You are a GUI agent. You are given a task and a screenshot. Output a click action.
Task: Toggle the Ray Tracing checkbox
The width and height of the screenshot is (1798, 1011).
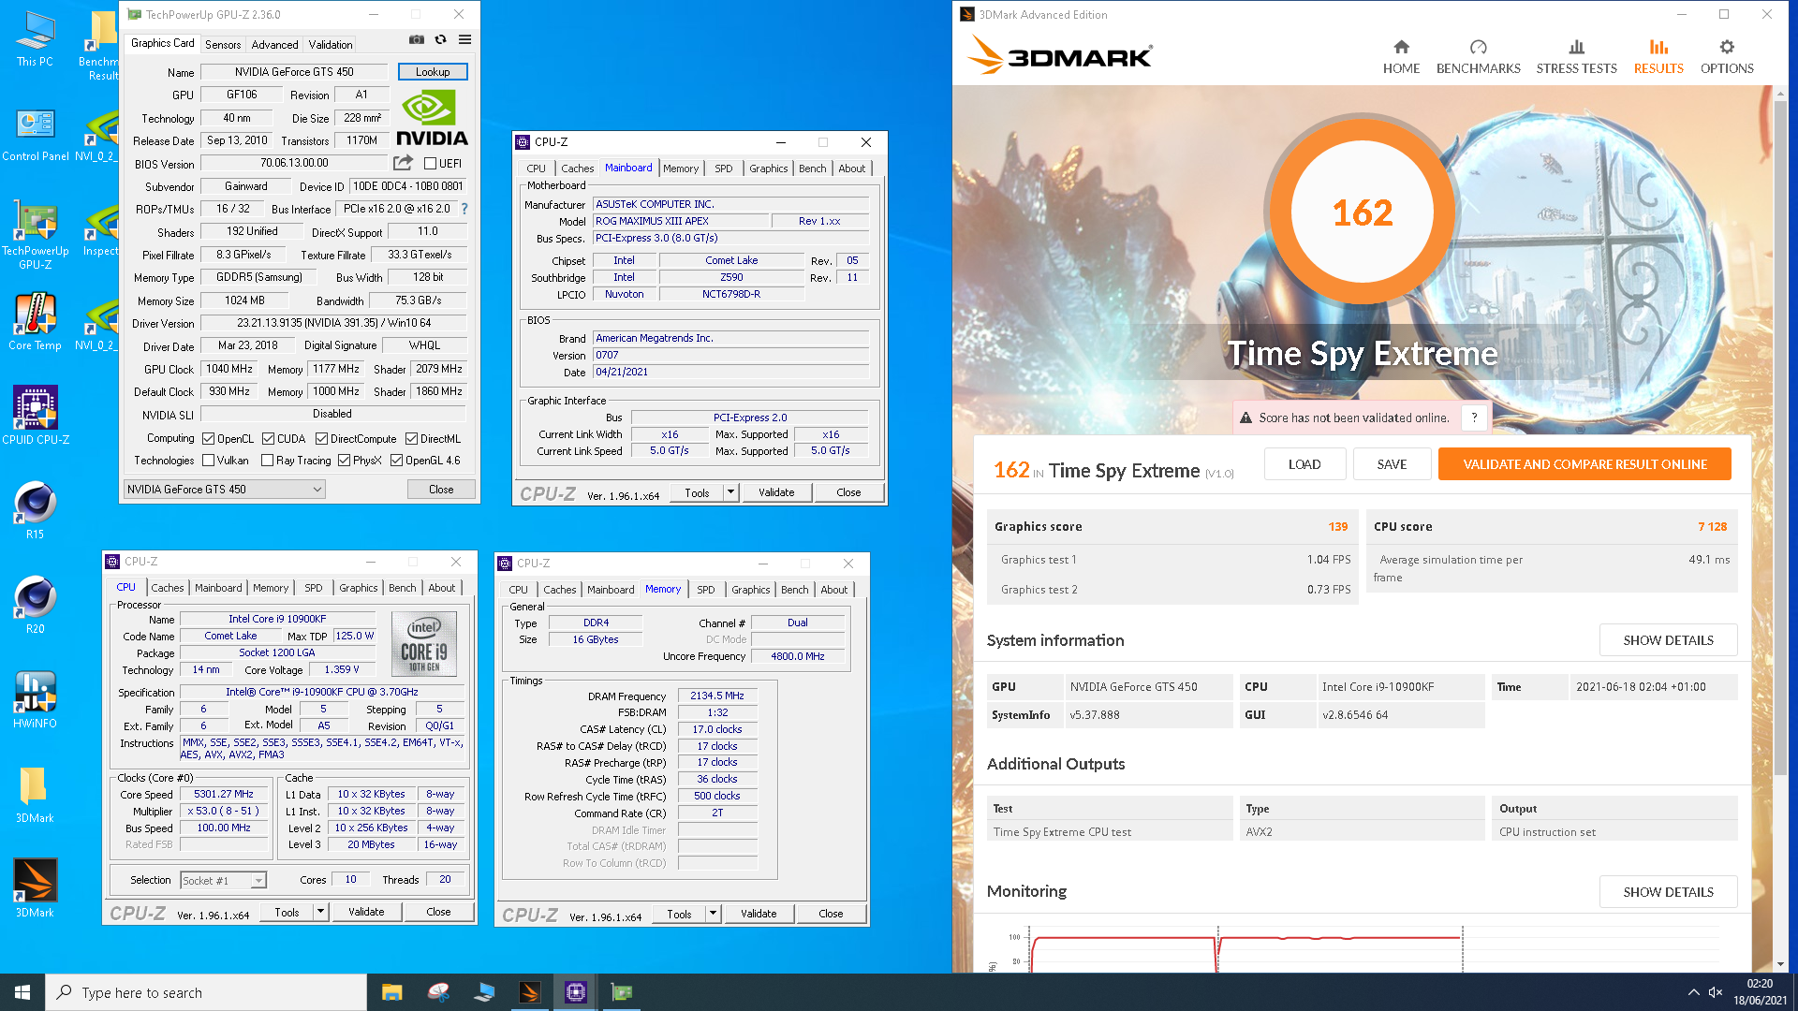point(267,460)
